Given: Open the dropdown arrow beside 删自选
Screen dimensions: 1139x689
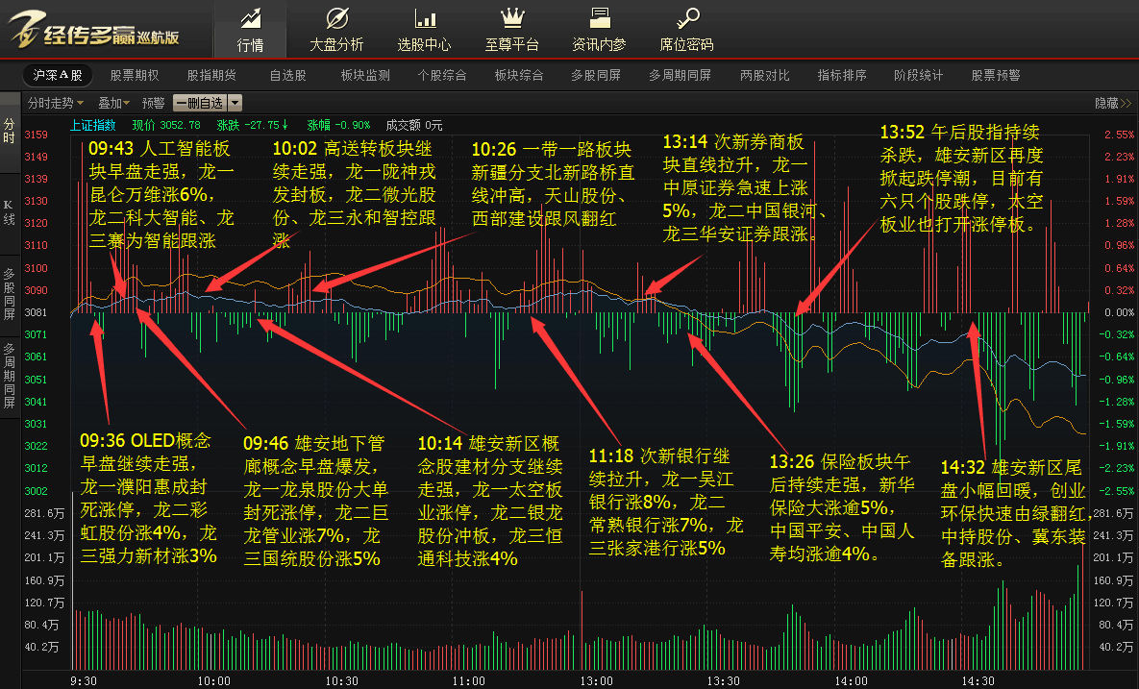Looking at the screenshot, I should pos(235,103).
